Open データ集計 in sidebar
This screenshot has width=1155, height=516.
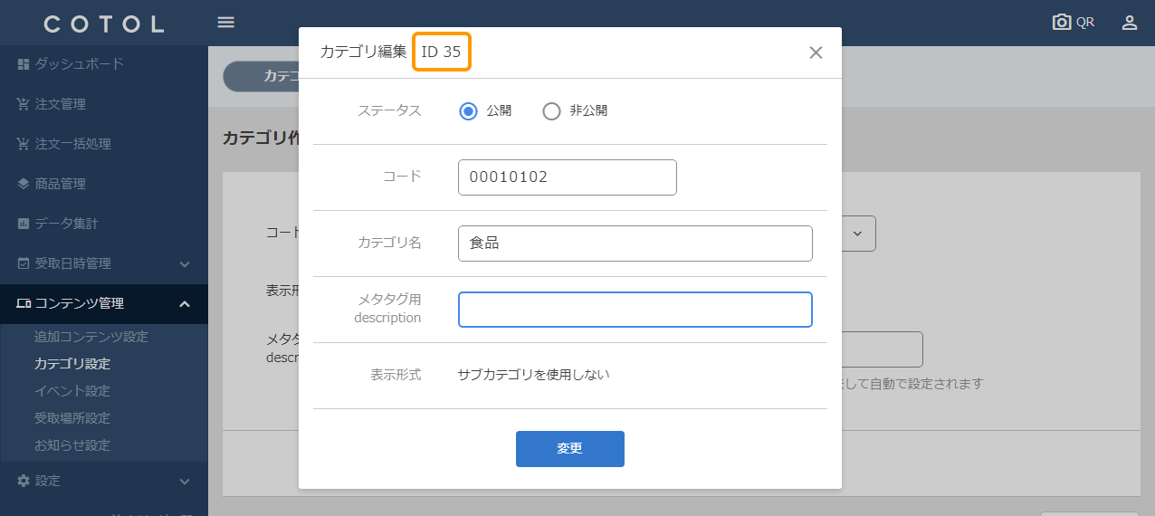pos(104,224)
